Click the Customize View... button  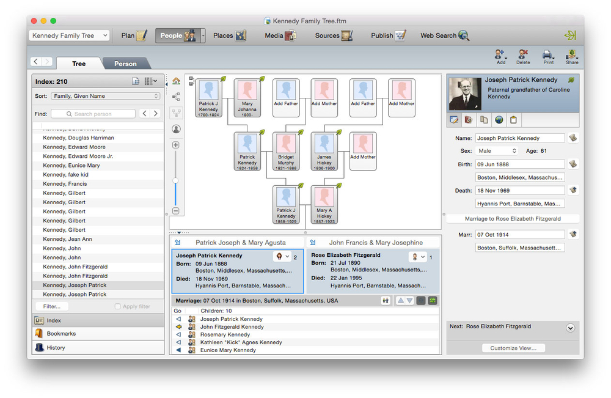pos(513,348)
